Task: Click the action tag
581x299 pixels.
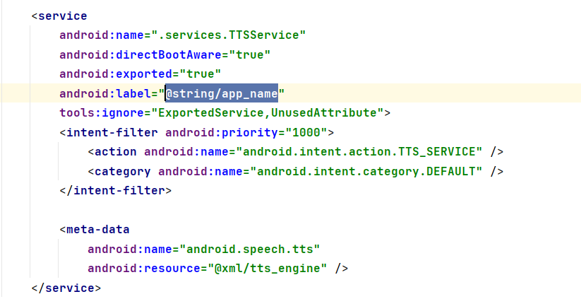Action: (112, 152)
